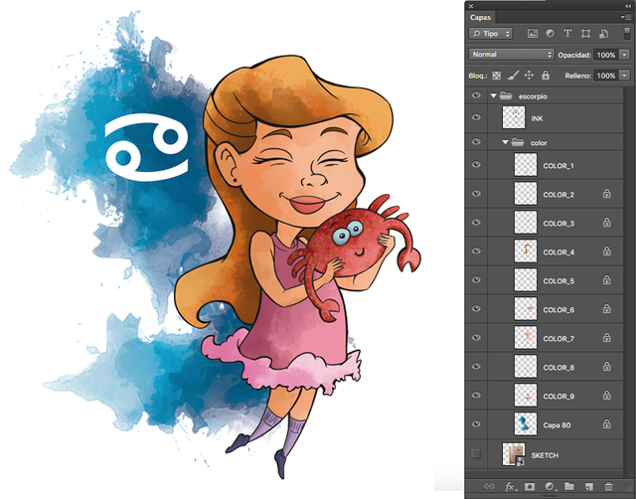Open the Capas panel options menu
Image resolution: width=636 pixels, height=499 pixels.
625,17
